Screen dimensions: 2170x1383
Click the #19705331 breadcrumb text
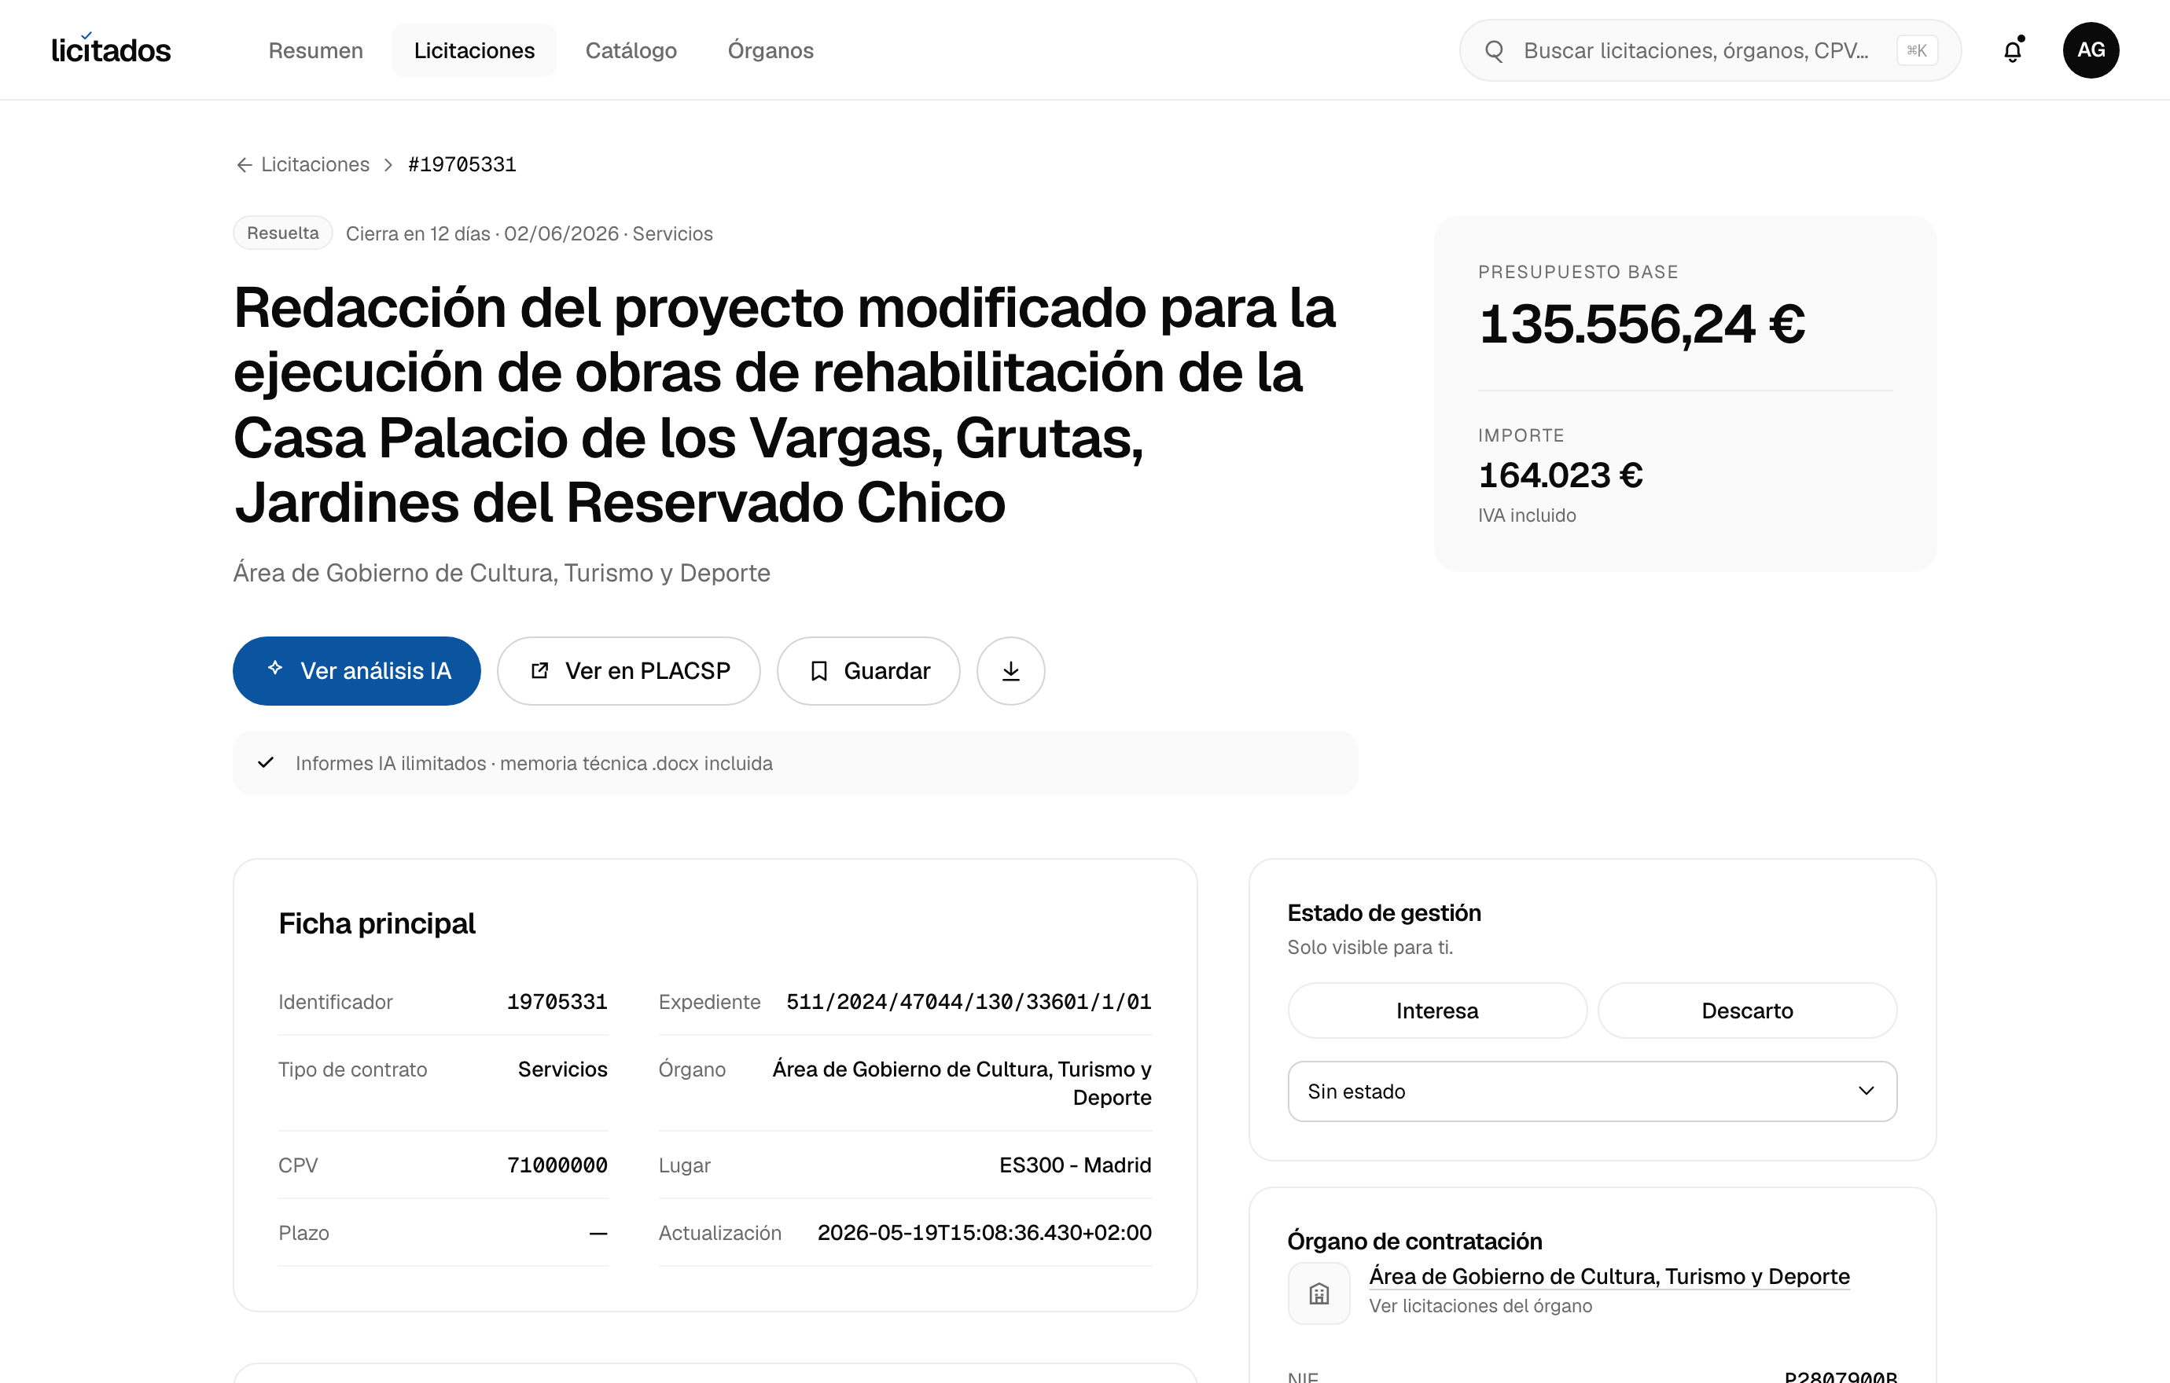pos(462,165)
